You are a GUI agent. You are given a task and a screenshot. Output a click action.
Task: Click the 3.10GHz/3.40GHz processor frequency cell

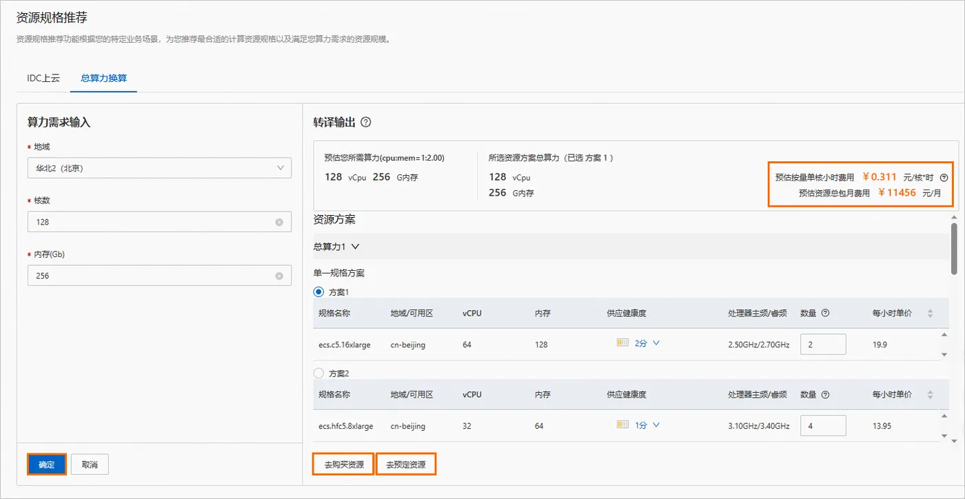(x=759, y=426)
